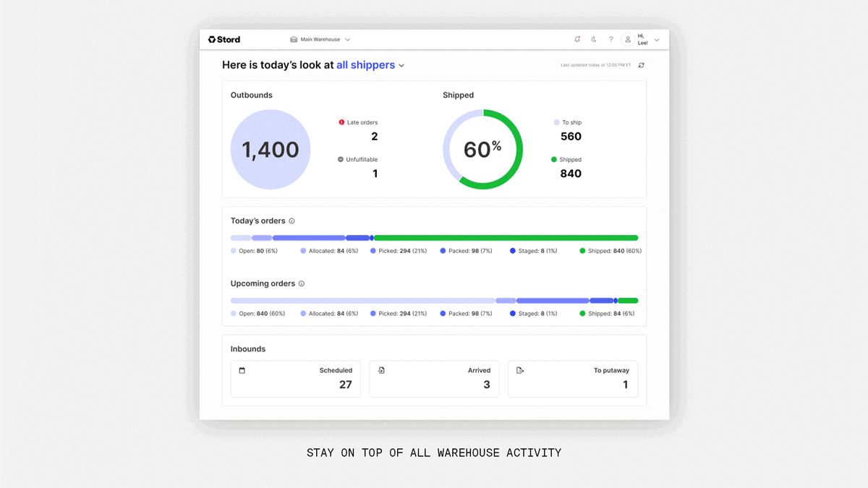
Task: Toggle dark mode moon icon
Action: [x=594, y=40]
